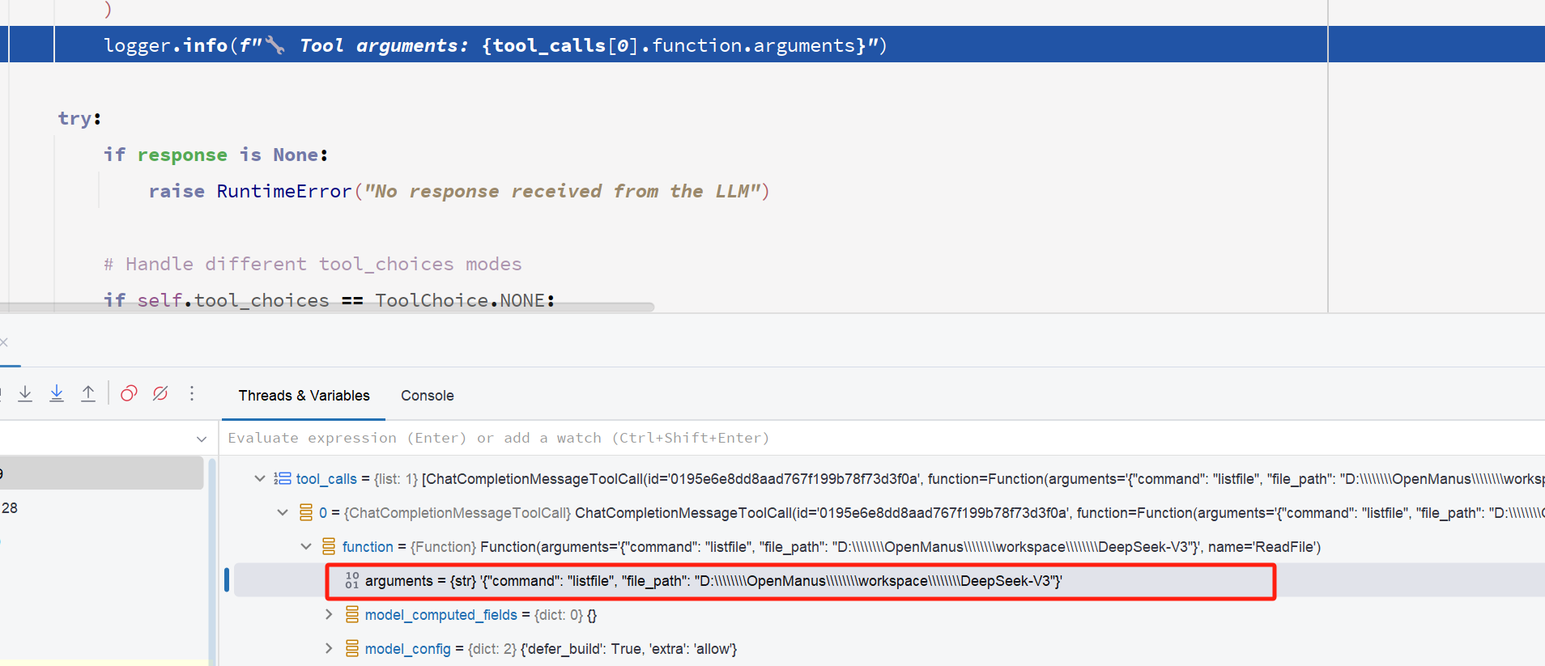This screenshot has height=666, width=1545.
Task: Switch to Threads & Variables tab
Action: [304, 396]
